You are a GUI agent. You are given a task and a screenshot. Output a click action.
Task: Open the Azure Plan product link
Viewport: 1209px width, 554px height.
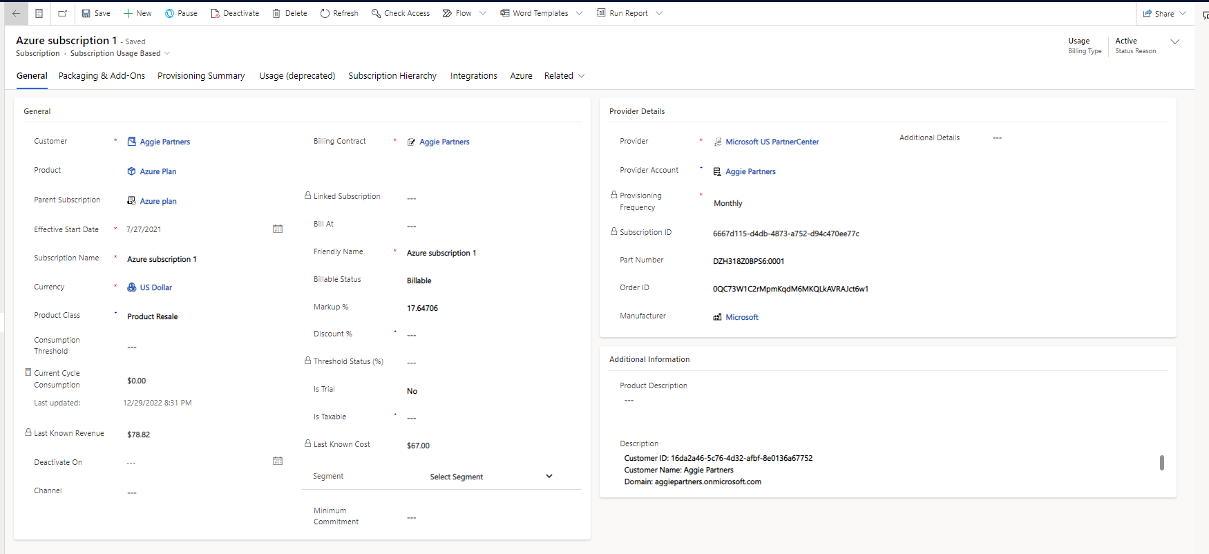tap(158, 171)
